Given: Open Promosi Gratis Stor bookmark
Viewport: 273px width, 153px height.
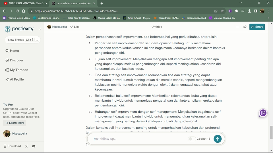Looking at the screenshot, I should (16, 18).
